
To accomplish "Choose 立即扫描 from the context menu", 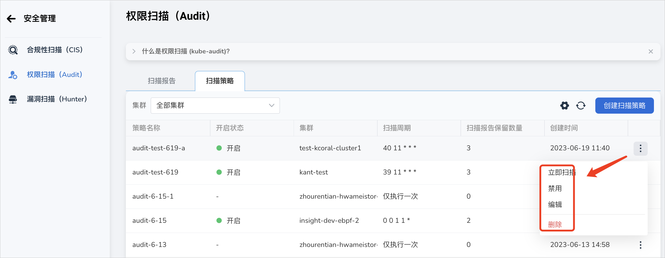I will pyautogui.click(x=562, y=172).
